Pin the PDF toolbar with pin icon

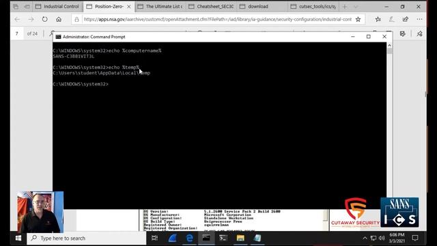tap(419, 33)
